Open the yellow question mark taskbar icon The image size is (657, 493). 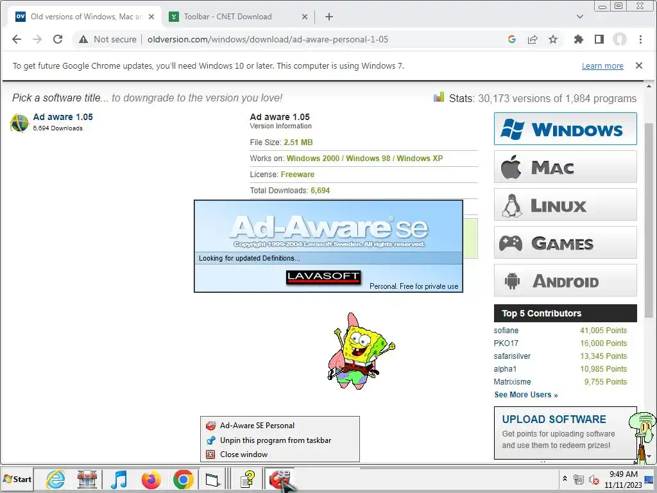247,479
